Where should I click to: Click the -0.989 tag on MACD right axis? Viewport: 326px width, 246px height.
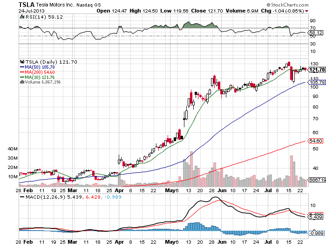click(x=316, y=233)
